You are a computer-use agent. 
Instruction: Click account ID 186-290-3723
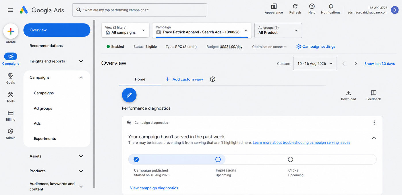coord(378,8)
